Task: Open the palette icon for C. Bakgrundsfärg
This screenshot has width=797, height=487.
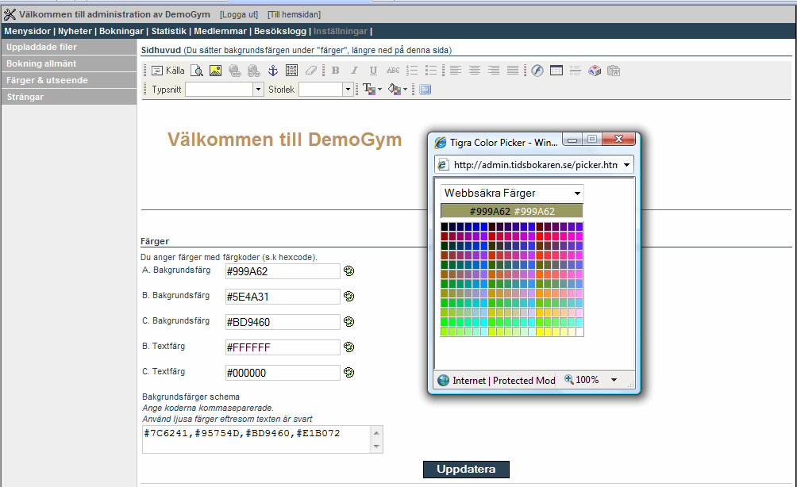Action: coord(348,322)
